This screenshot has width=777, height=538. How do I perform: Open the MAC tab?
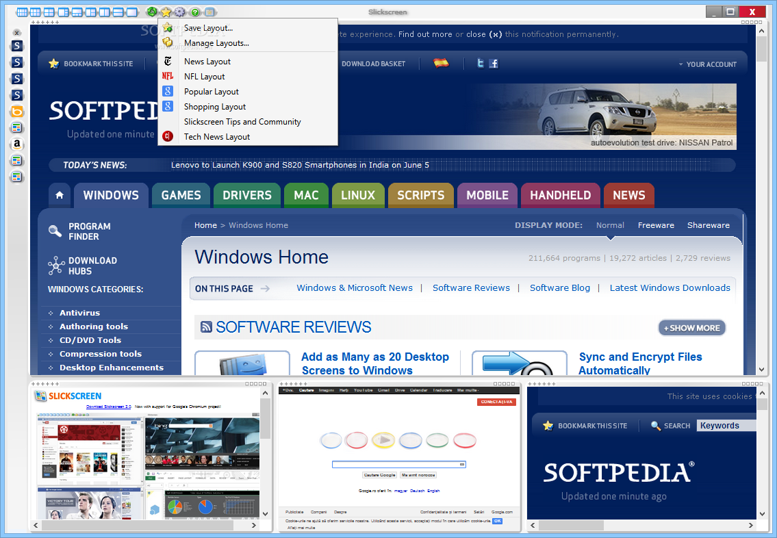(306, 195)
